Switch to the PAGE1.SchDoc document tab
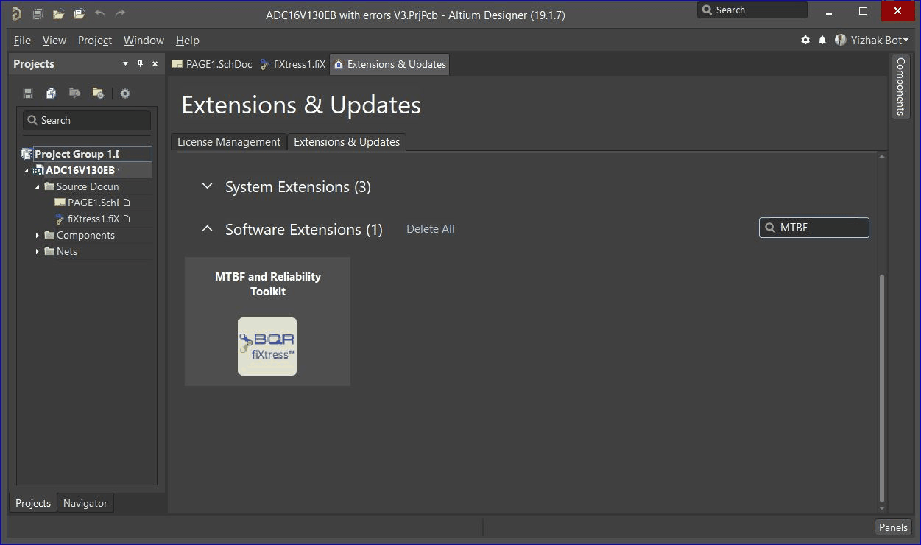This screenshot has height=545, width=921. (212, 64)
